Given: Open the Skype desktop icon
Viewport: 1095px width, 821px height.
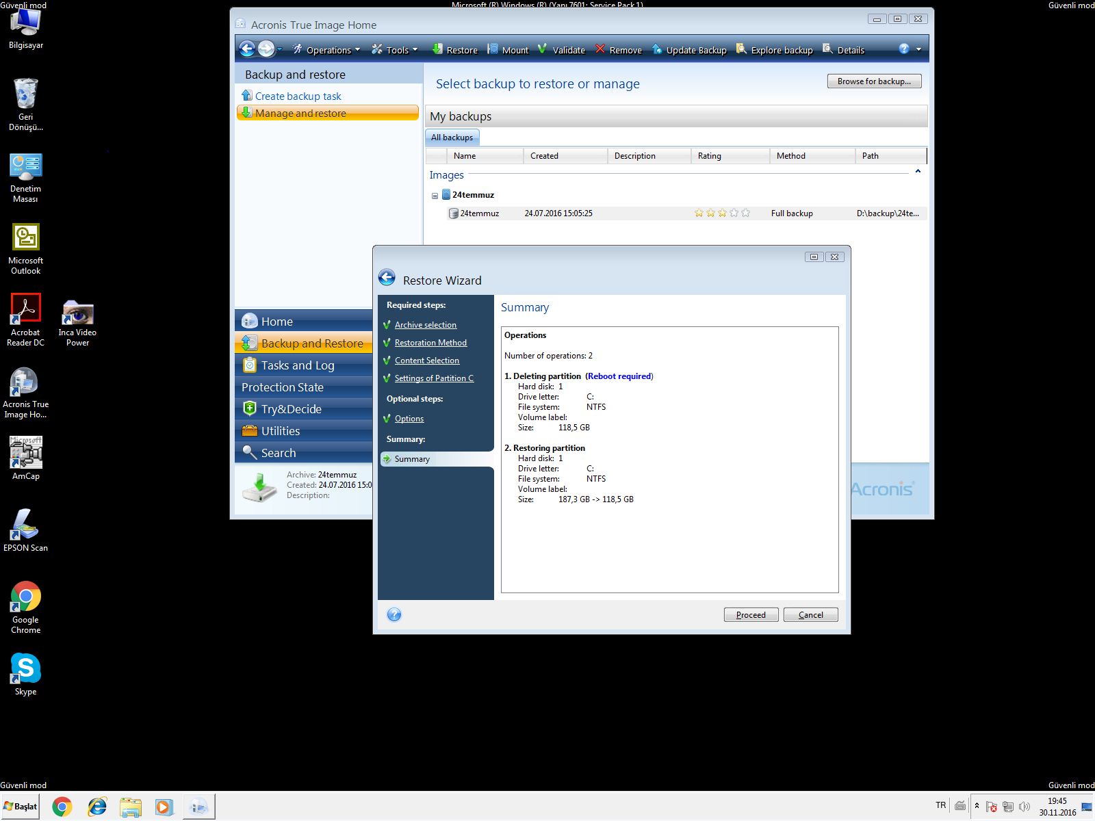Looking at the screenshot, I should tap(26, 674).
